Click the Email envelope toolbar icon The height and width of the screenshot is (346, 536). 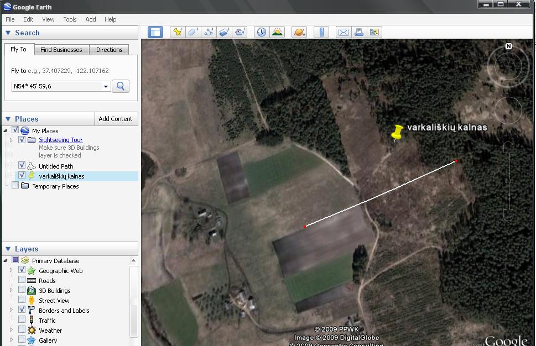[x=344, y=32]
